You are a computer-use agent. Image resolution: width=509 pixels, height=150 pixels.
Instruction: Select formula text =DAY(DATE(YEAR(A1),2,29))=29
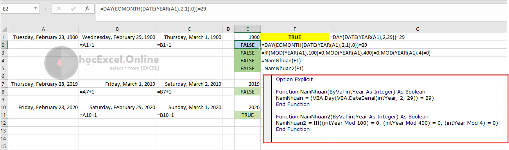[367, 37]
